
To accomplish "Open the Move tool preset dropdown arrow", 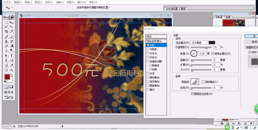I will [x=12, y=8].
